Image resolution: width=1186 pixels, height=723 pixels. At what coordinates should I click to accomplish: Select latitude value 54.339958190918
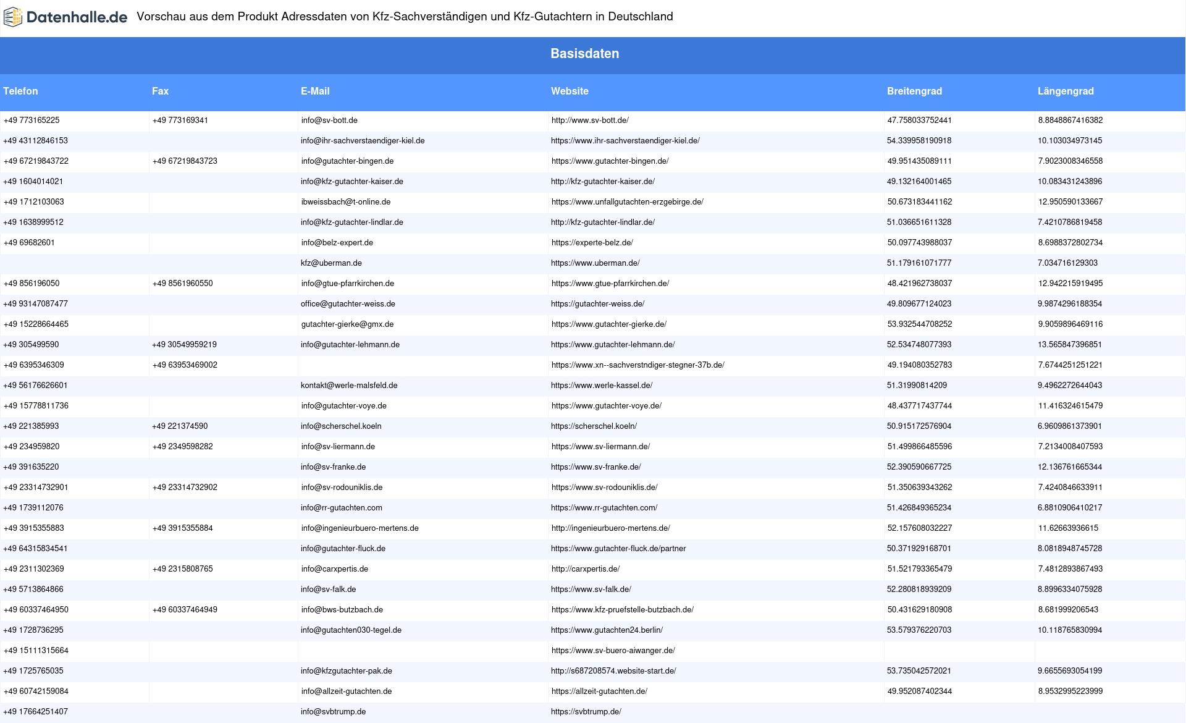point(919,141)
